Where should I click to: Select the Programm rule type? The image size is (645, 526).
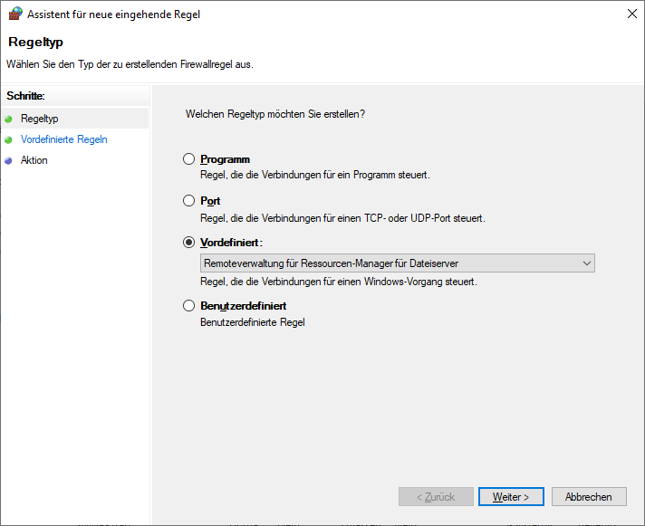coord(188,159)
